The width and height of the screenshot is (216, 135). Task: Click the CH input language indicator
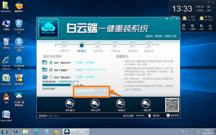tap(183, 131)
